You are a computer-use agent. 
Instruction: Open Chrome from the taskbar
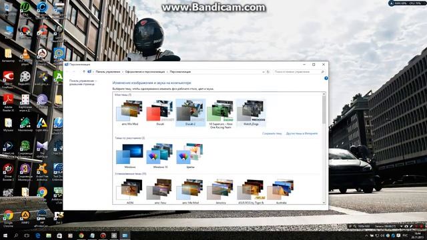[81, 235]
